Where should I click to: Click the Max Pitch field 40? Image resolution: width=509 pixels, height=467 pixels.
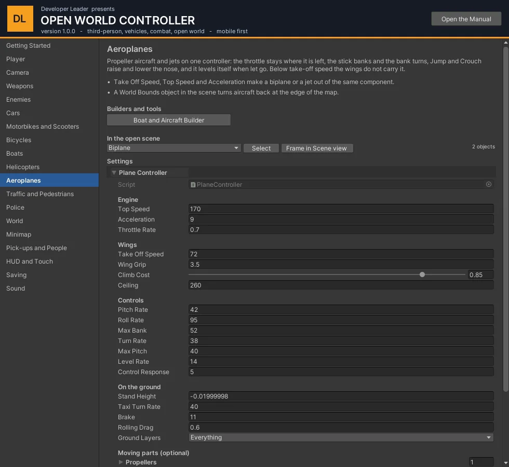[x=341, y=351]
